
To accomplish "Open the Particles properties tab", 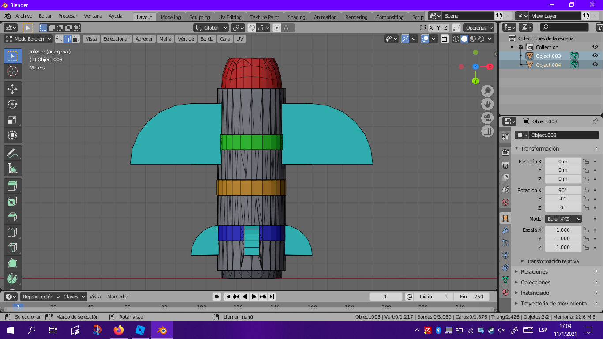I will [505, 243].
